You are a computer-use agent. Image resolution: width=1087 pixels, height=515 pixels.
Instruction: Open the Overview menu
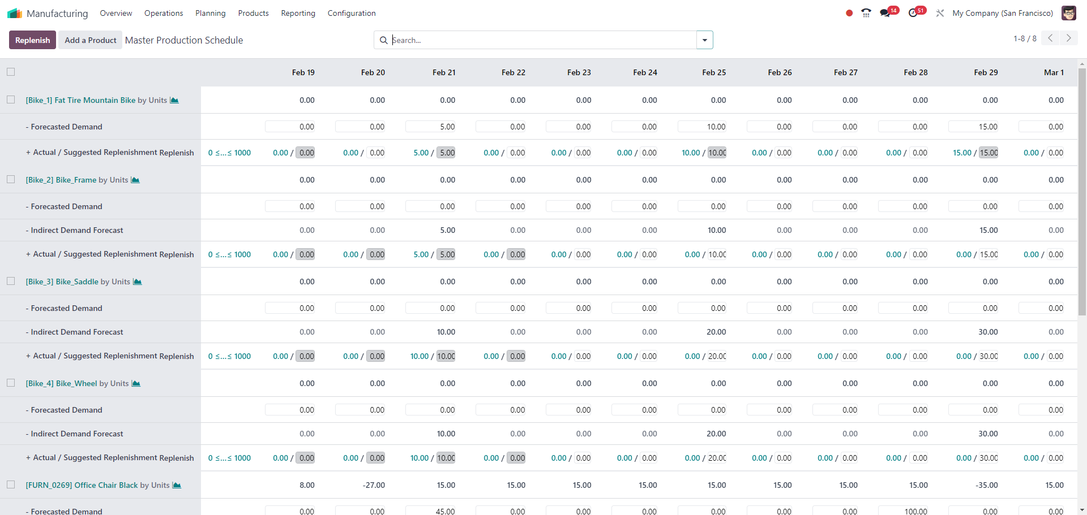click(116, 13)
